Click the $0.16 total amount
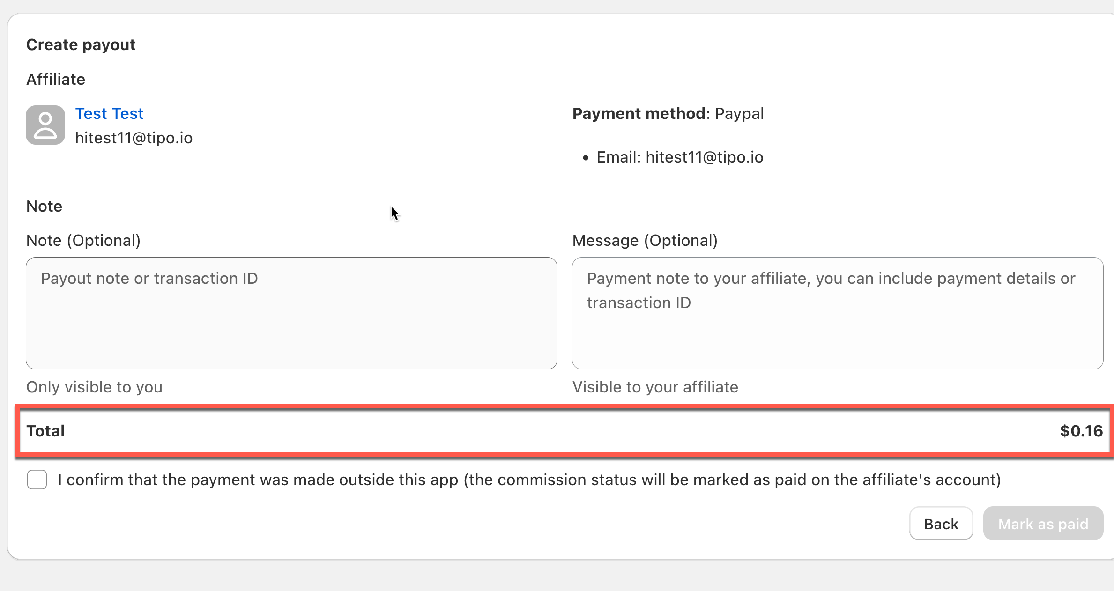 pos(1081,431)
